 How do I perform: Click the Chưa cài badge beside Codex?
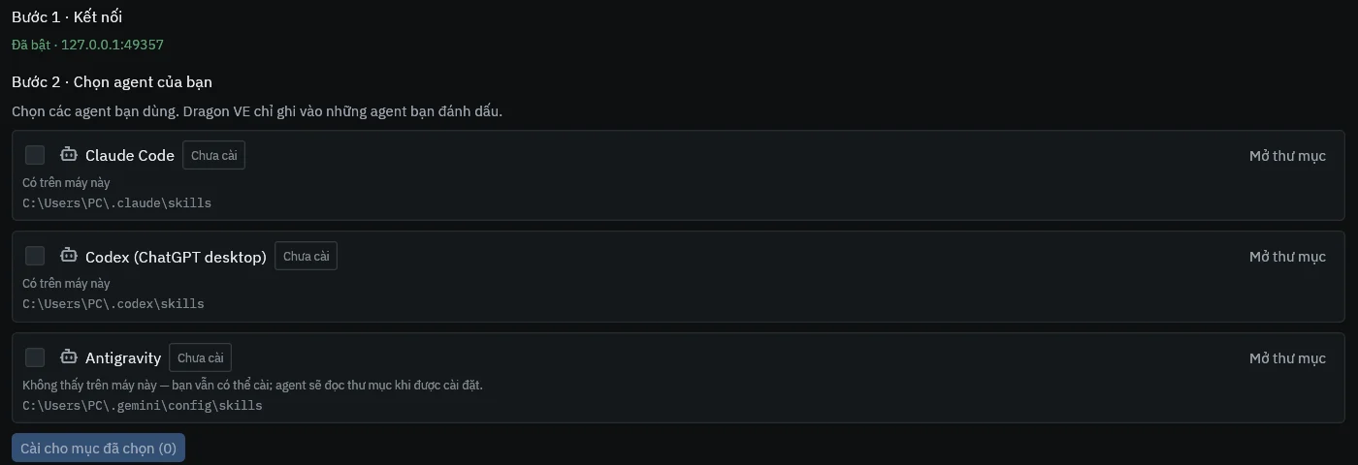tap(306, 256)
